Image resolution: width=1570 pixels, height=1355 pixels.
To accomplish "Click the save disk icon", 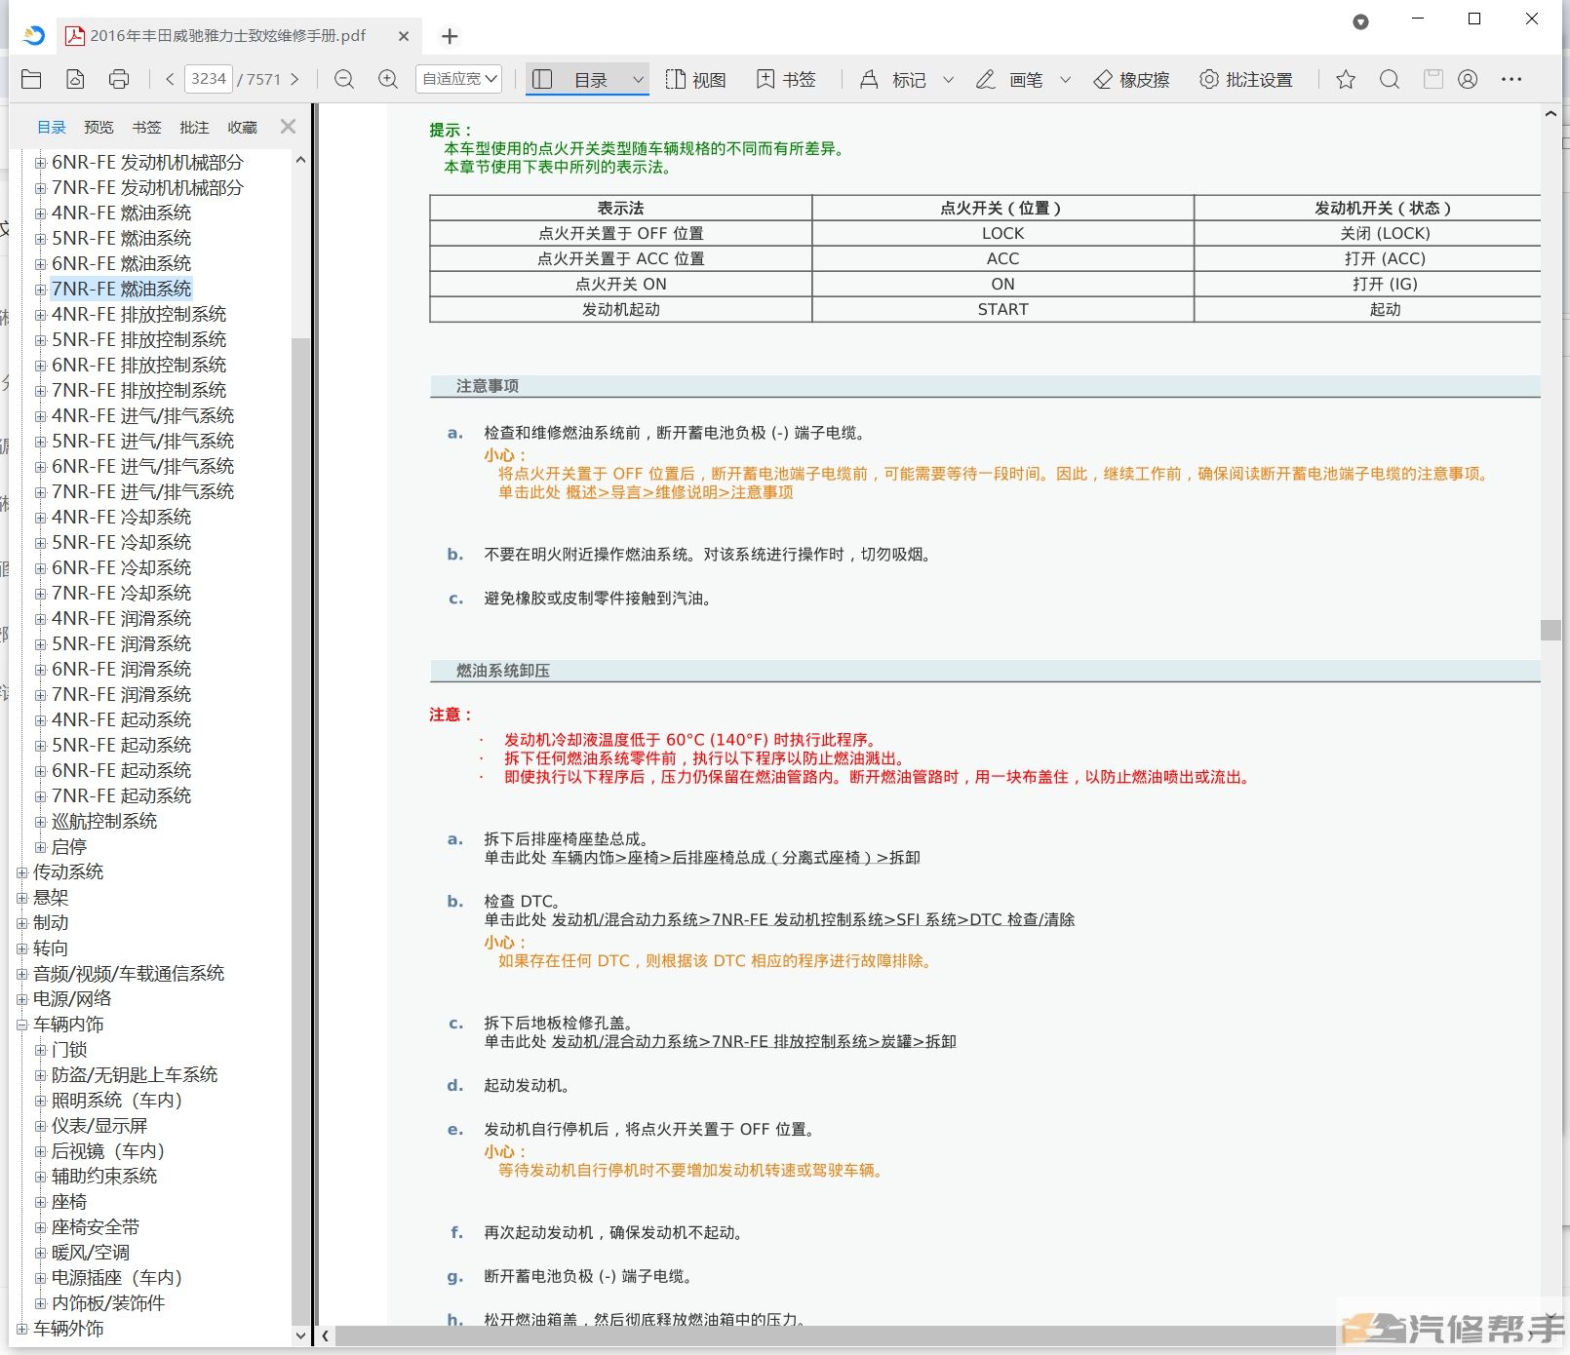I will (1433, 79).
